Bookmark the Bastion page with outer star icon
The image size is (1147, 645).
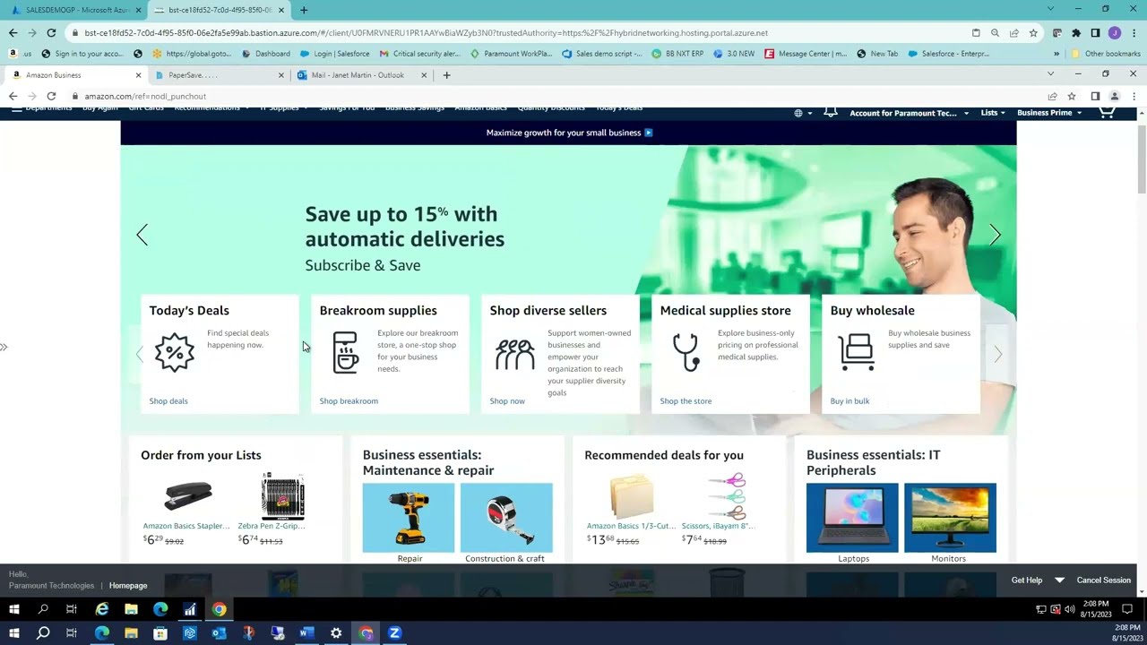click(1033, 33)
